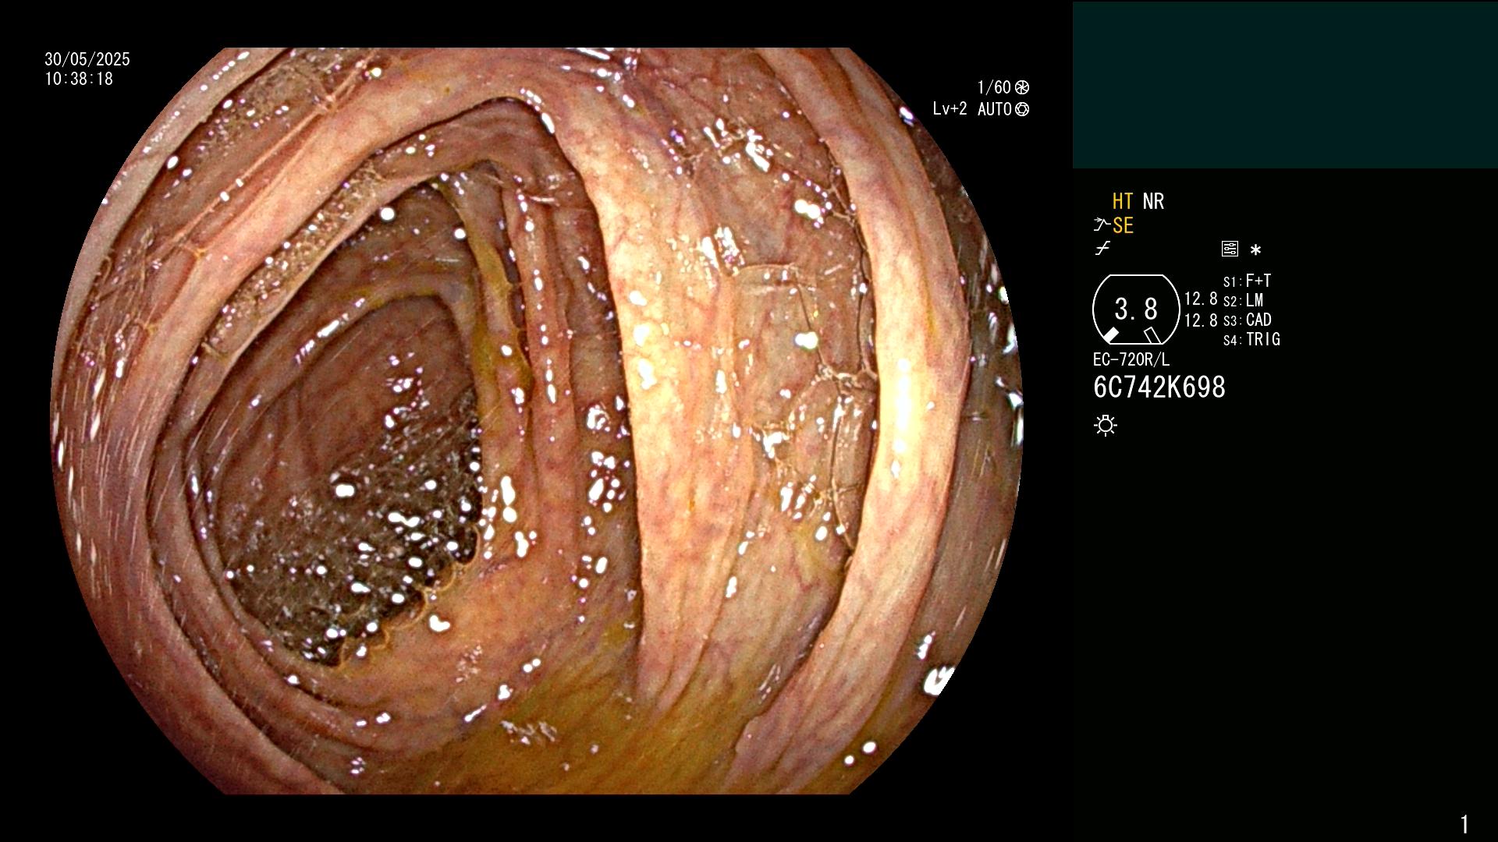
Task: Click the time 10:38:18
Action: click(79, 80)
